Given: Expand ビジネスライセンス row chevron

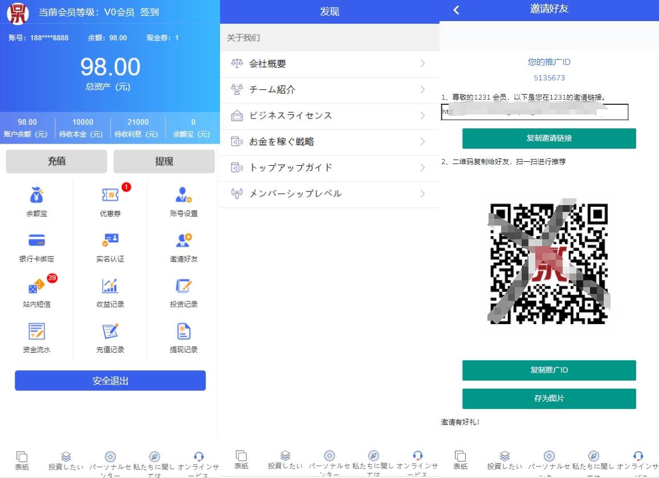Looking at the screenshot, I should [x=422, y=116].
